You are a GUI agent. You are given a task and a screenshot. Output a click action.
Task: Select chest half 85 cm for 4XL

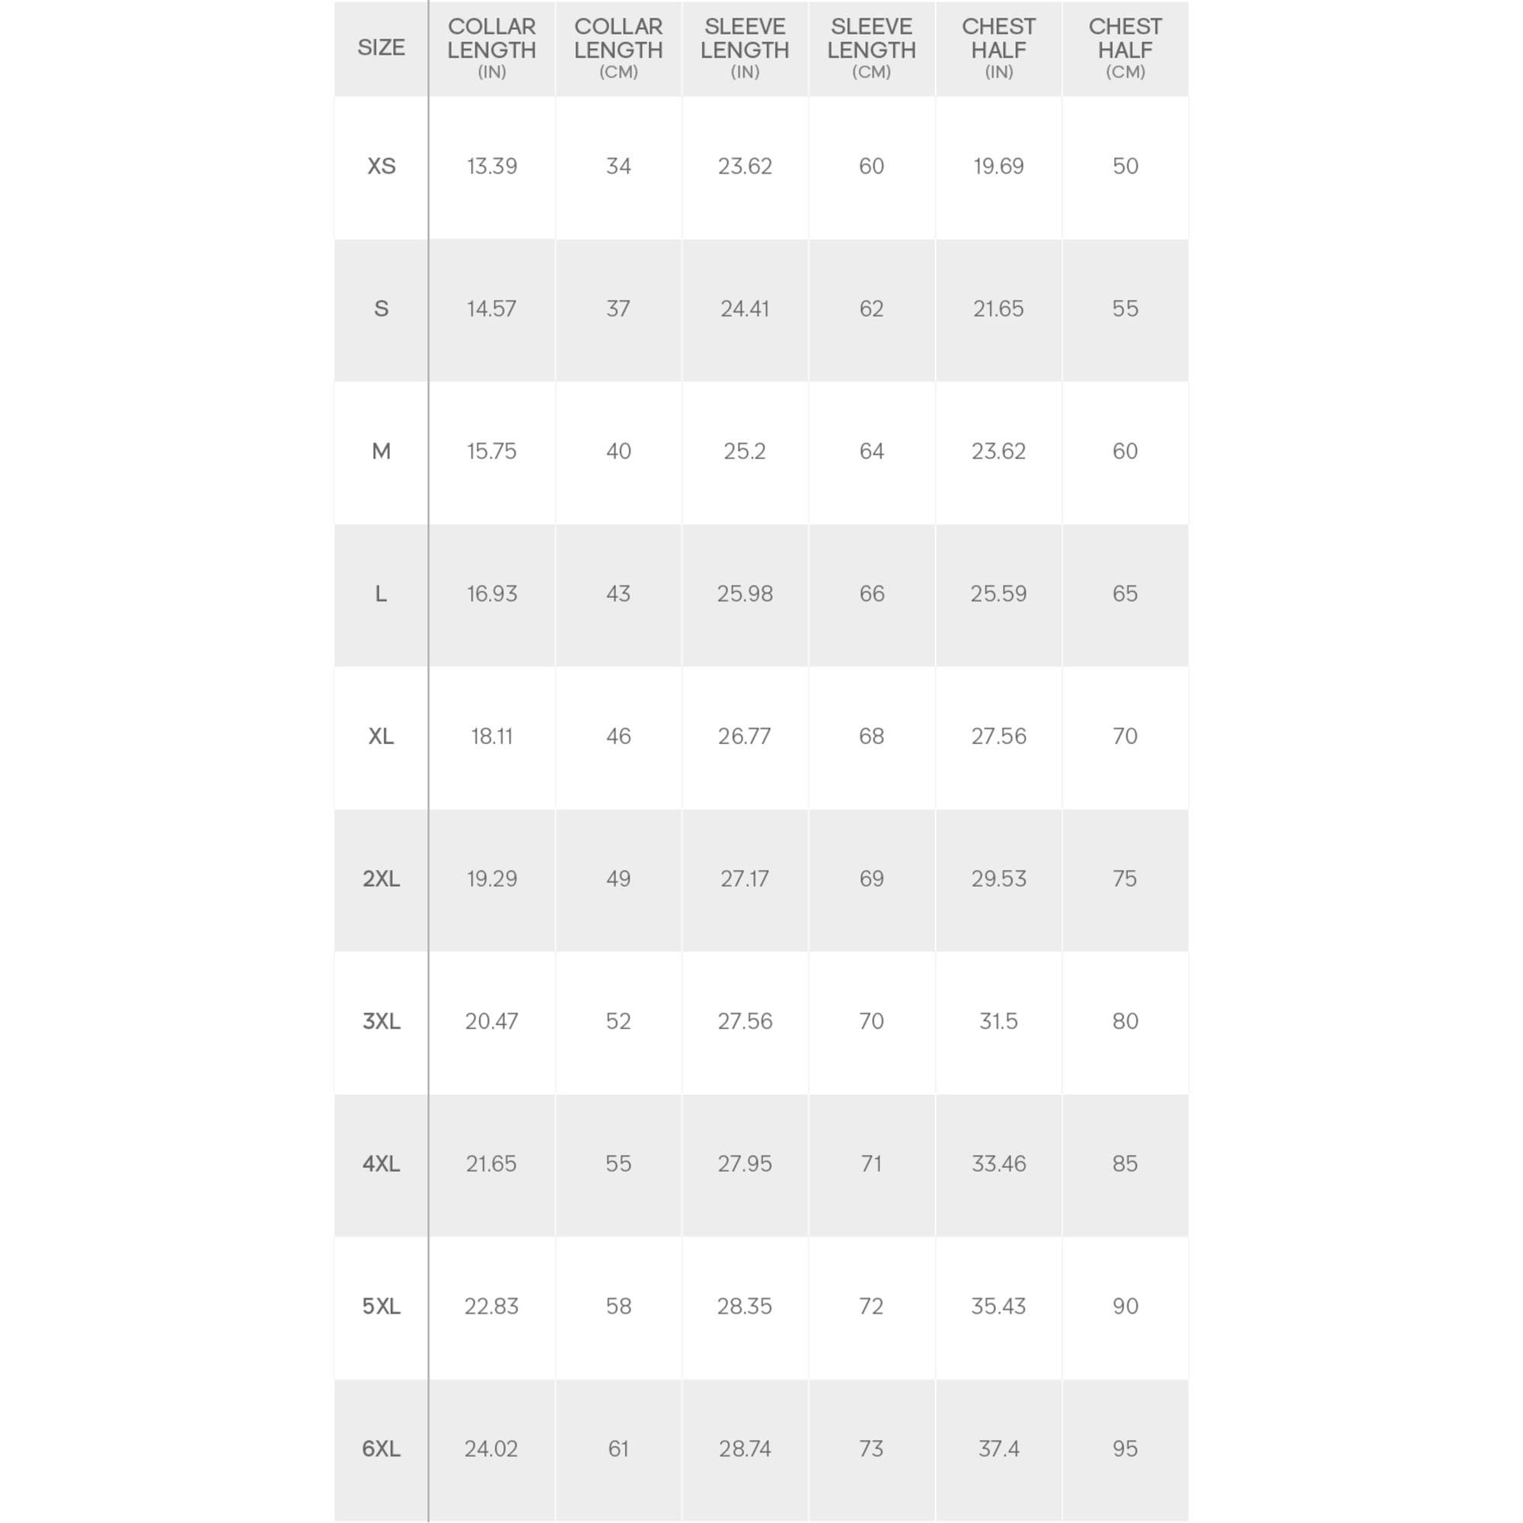pyautogui.click(x=1125, y=1164)
